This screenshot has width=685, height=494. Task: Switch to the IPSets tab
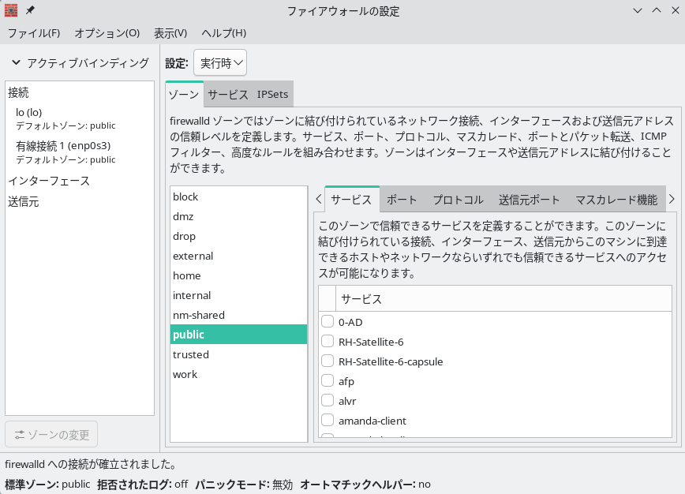click(x=272, y=95)
